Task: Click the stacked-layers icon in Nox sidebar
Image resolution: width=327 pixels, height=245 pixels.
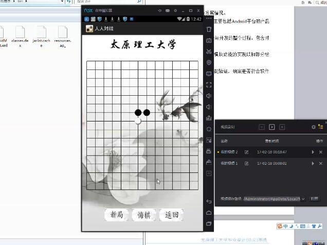Action: pos(209,162)
